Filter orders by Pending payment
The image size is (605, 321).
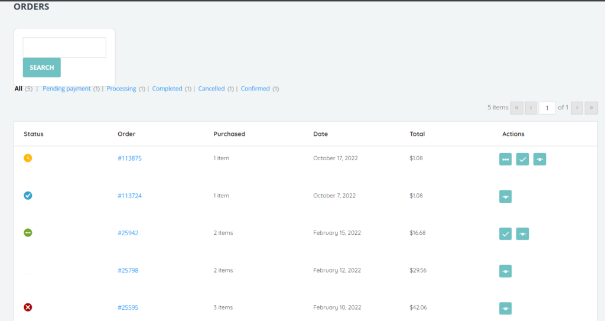pos(66,89)
